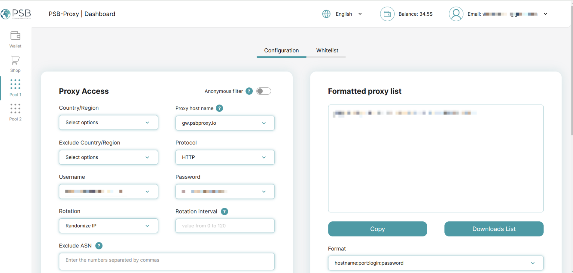This screenshot has width=573, height=273.
Task: Click the user profile avatar icon
Action: 456,14
